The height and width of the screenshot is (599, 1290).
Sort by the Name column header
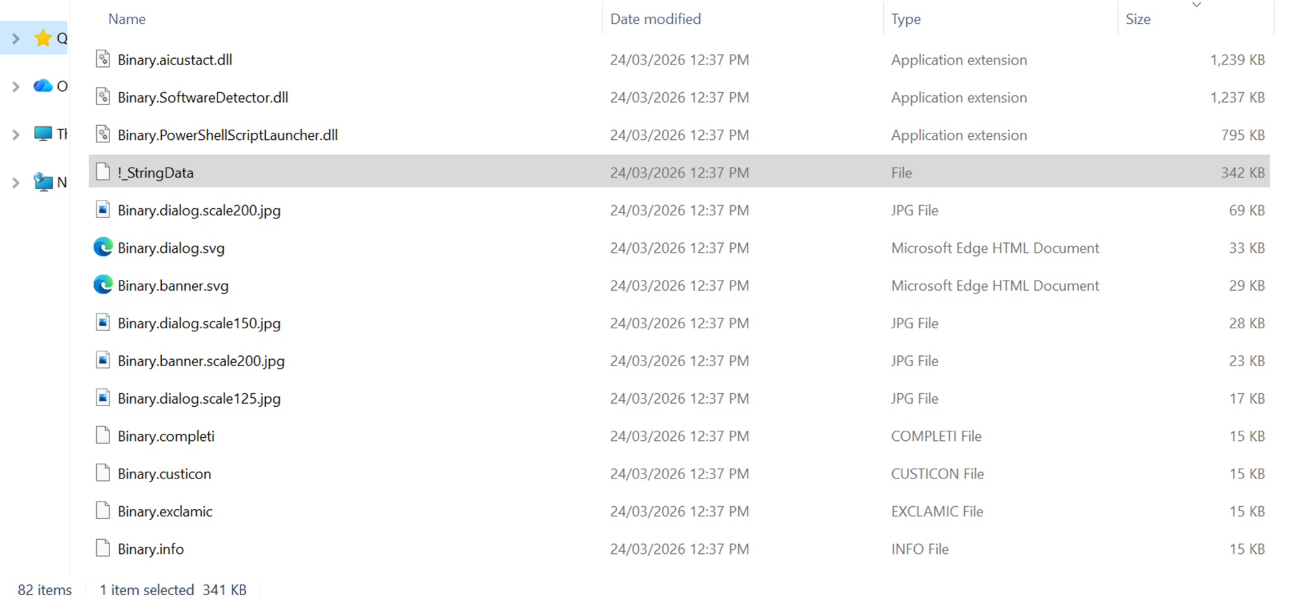(127, 19)
